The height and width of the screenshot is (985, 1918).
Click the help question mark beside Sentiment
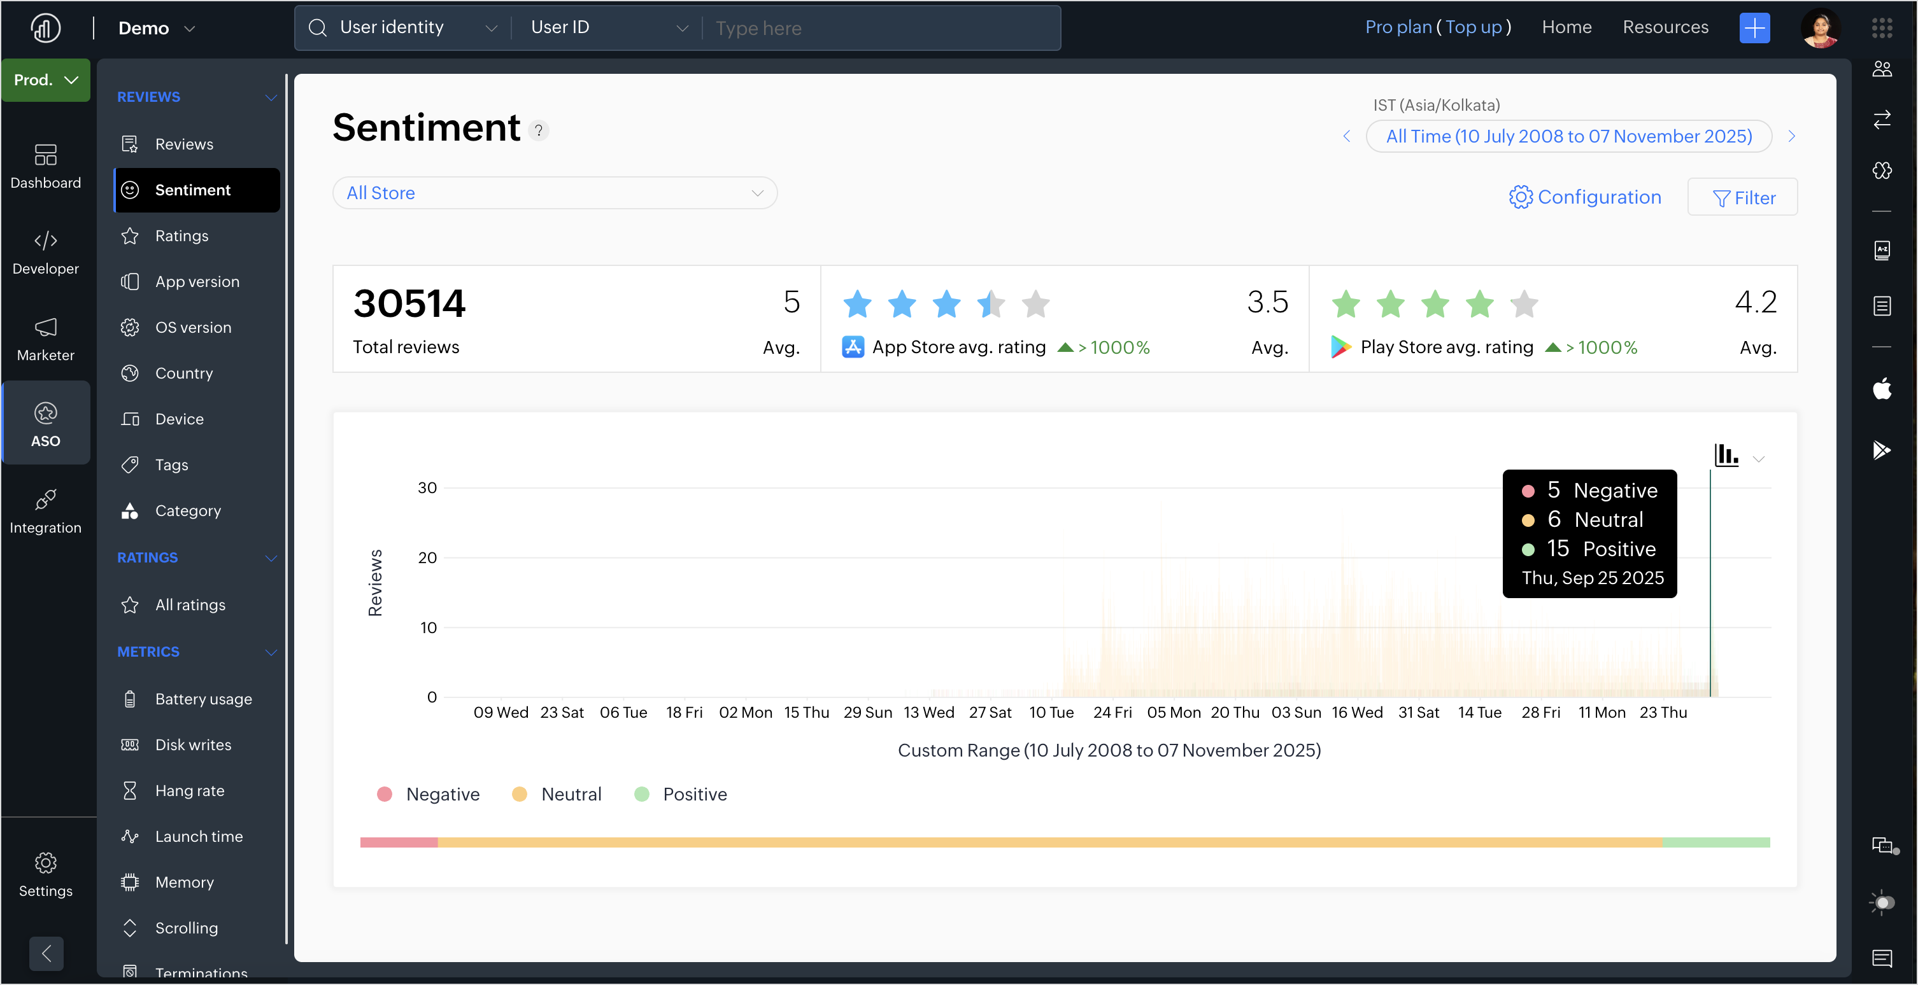[x=538, y=130]
